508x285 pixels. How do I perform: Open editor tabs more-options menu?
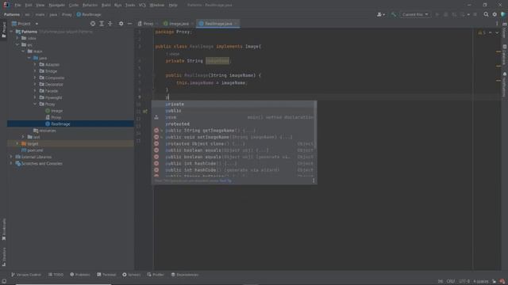coord(497,24)
